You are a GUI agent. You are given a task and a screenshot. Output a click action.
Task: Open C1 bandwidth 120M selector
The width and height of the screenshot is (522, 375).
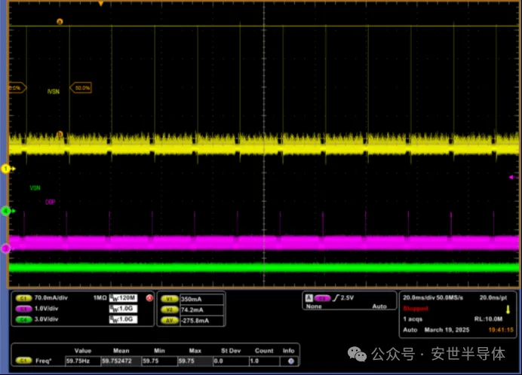click(x=124, y=298)
